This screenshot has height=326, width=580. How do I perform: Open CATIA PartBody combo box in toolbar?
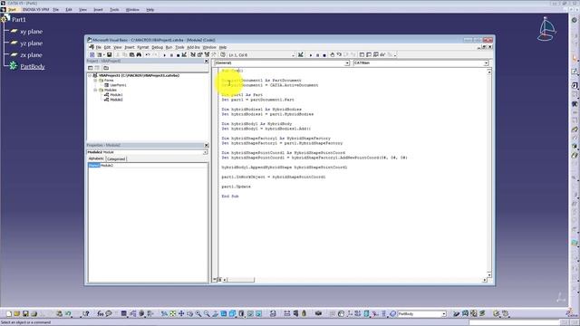pyautogui.click(x=421, y=314)
